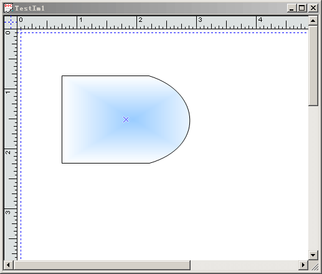Click the horizontal scrollbar thumb
This screenshot has height=274, width=322.
pyautogui.click(x=102, y=265)
